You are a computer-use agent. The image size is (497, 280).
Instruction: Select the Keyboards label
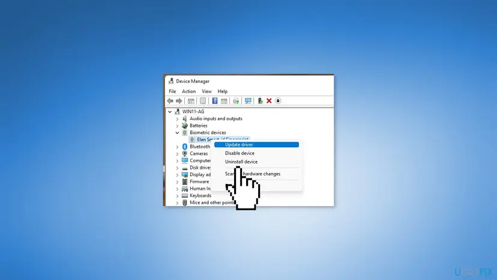(x=200, y=195)
